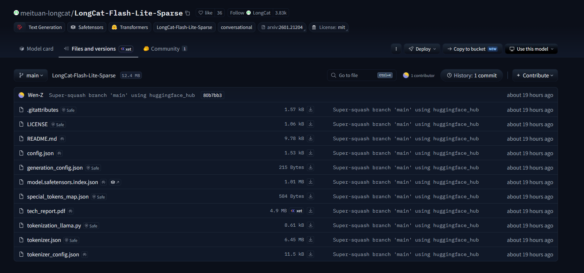Open commit hash 80b7bb3
This screenshot has height=273, width=584.
212,95
